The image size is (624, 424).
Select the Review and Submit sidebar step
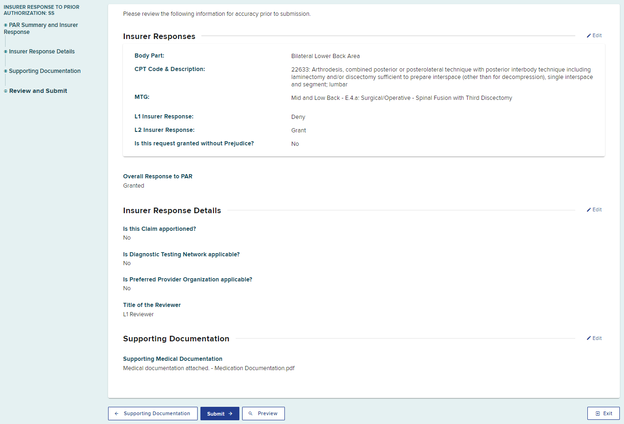click(x=38, y=91)
